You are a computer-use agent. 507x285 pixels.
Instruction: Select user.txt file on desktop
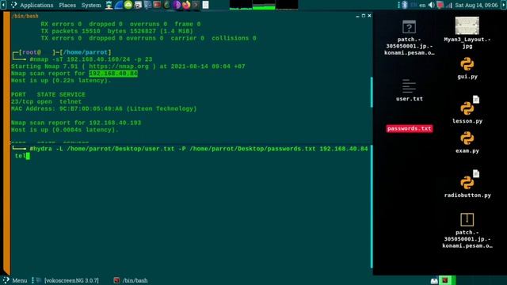click(x=409, y=89)
